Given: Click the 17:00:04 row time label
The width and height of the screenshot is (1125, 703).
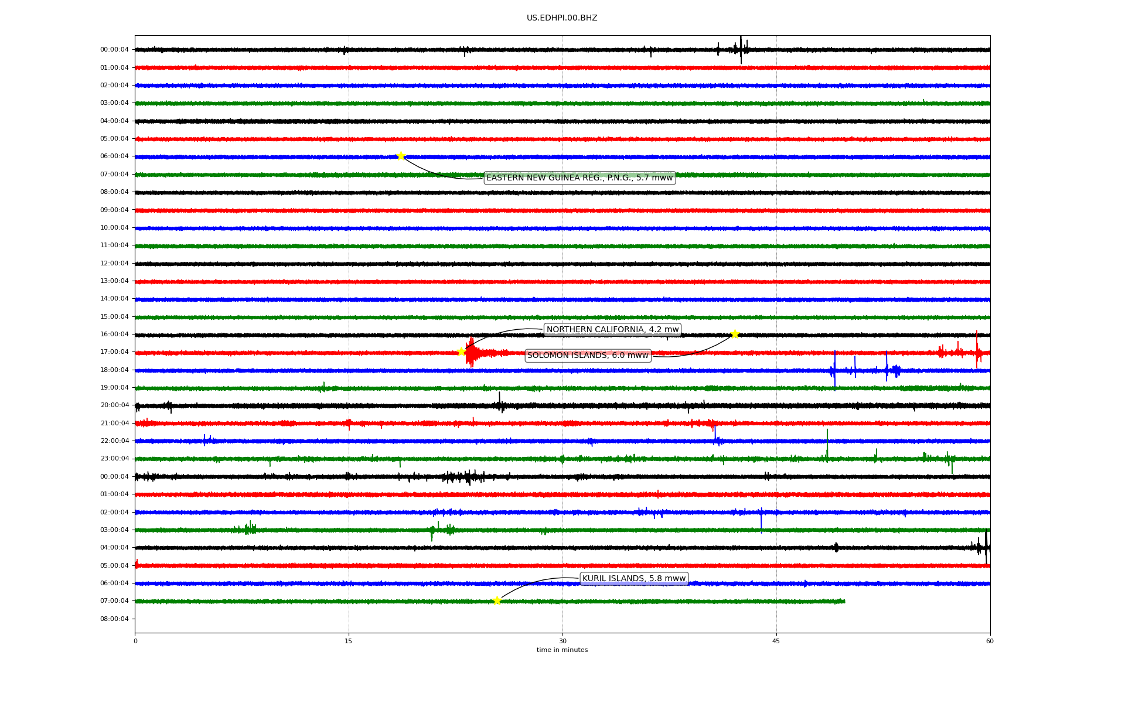Looking at the screenshot, I should tap(114, 352).
